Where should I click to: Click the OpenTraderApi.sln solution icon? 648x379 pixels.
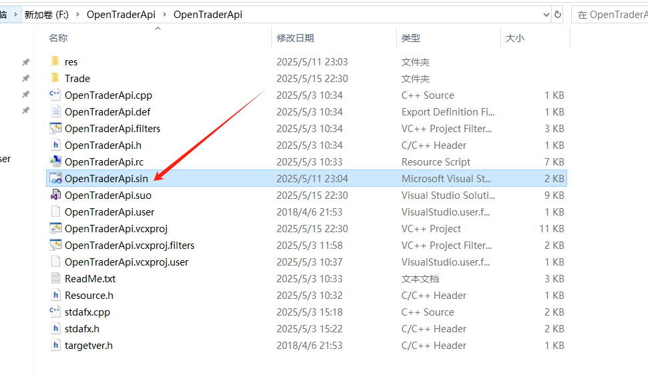point(55,178)
